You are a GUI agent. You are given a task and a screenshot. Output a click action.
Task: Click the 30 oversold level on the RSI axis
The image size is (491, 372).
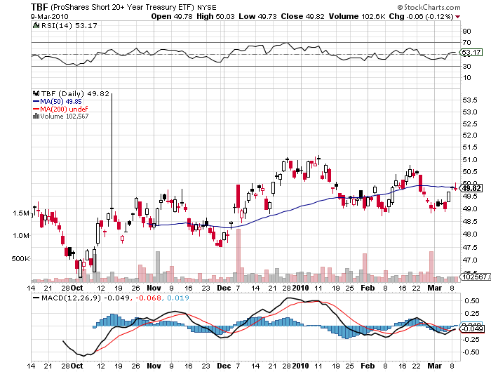[466, 66]
